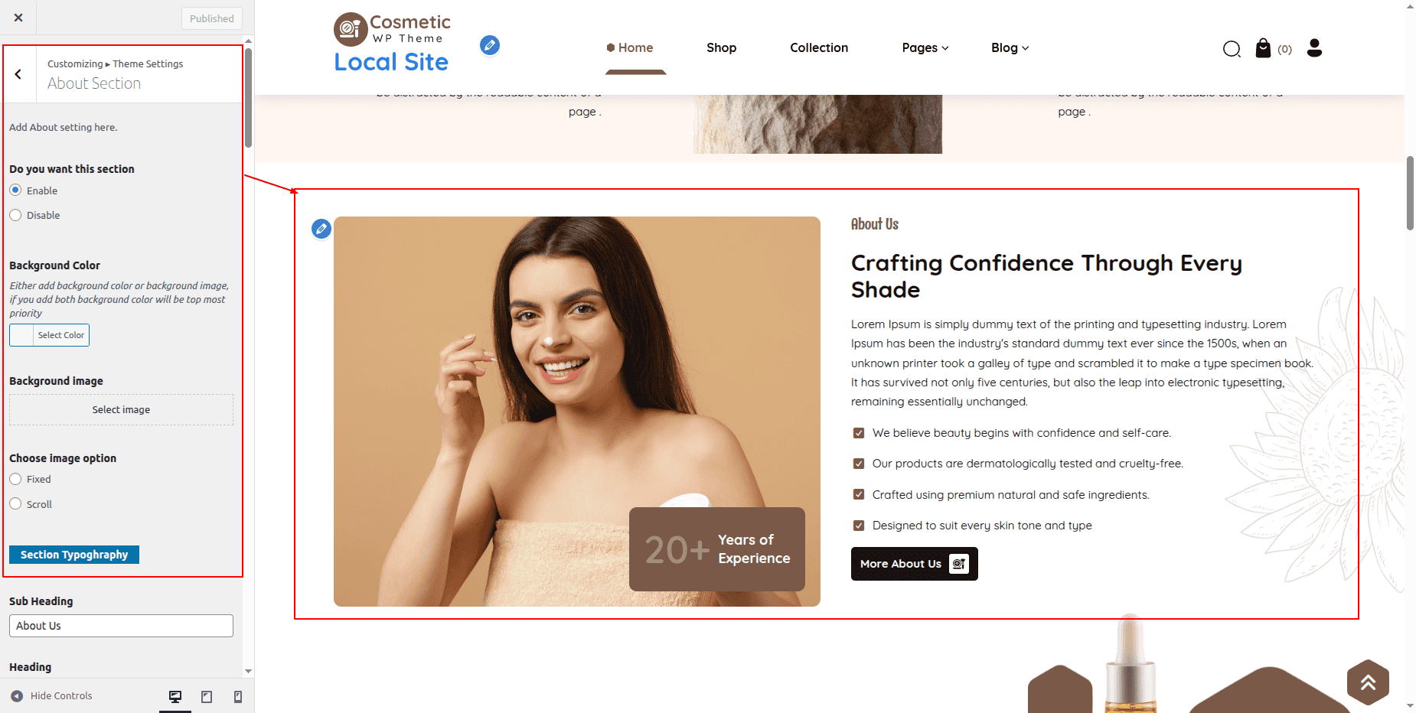Screen dimensions: 1416x713
Task: Click the edit pencil on About section
Action: click(x=321, y=229)
